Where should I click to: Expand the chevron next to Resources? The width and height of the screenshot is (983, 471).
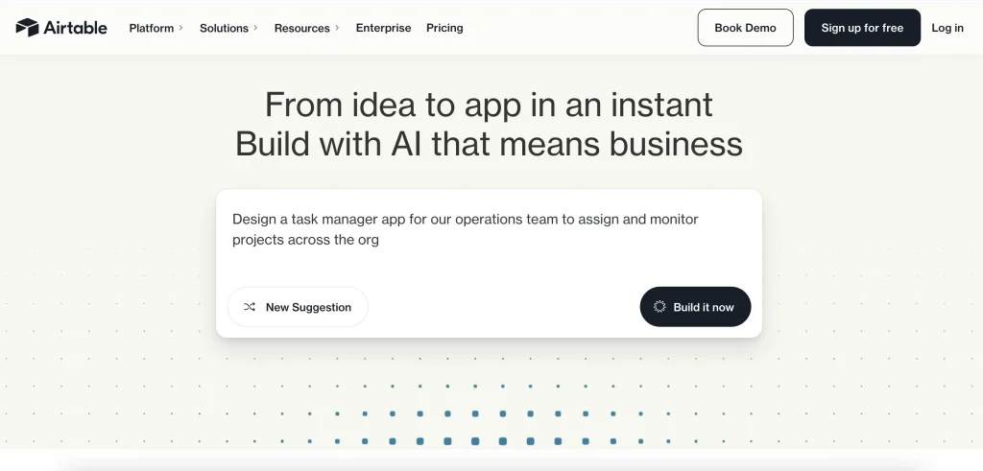(337, 28)
